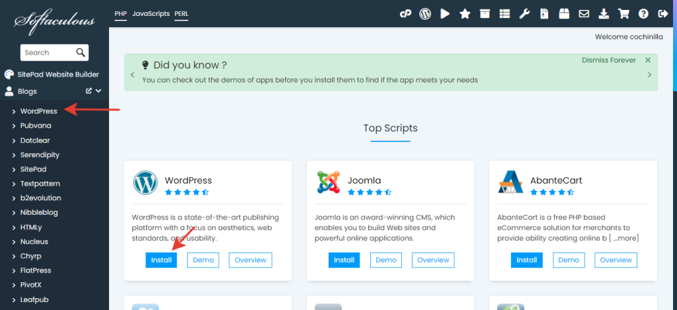Expand the SitePad sidebar entry
This screenshot has height=310, width=677.
click(15, 170)
